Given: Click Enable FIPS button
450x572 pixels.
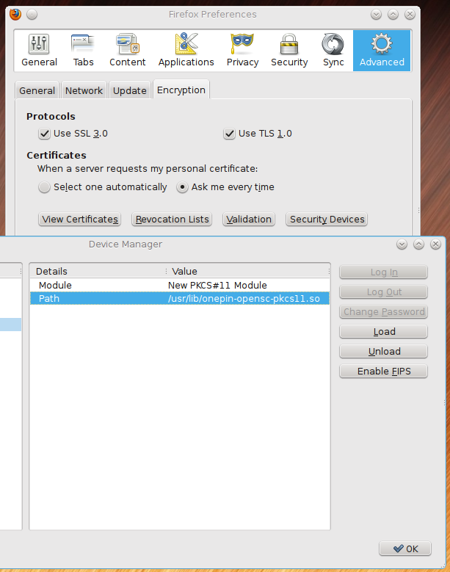Looking at the screenshot, I should click(x=384, y=371).
